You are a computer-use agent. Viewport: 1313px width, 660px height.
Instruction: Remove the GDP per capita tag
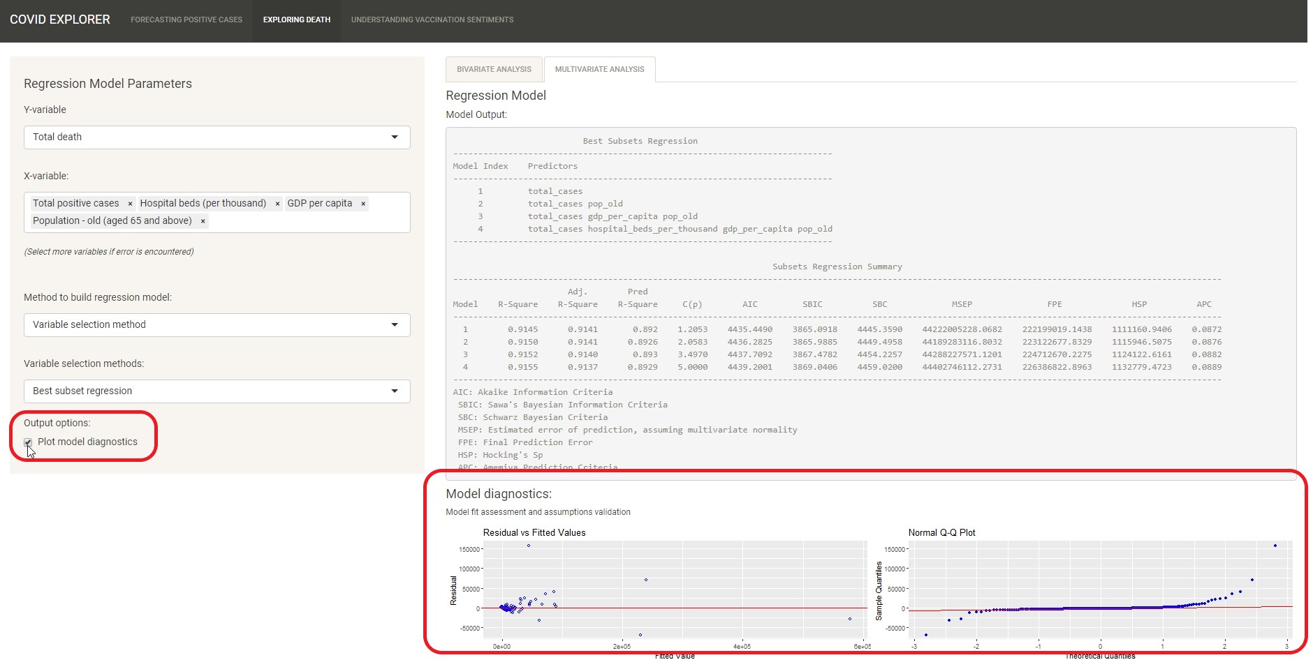(363, 204)
